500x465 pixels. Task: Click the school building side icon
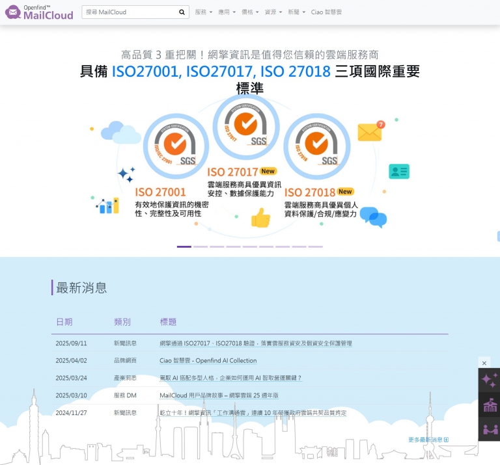[488, 406]
